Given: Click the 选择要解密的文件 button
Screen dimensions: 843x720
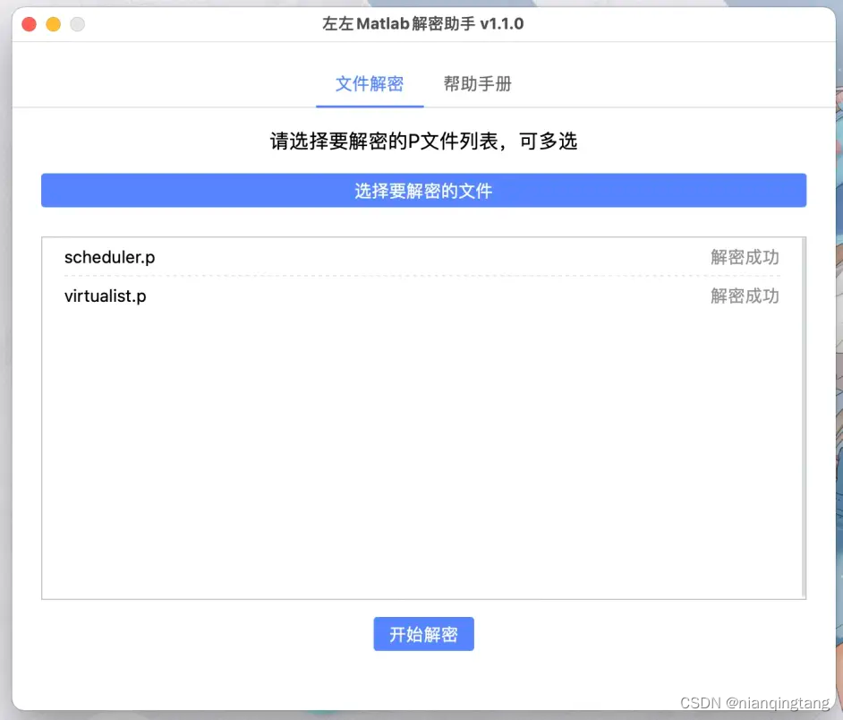Looking at the screenshot, I should pyautogui.click(x=423, y=191).
